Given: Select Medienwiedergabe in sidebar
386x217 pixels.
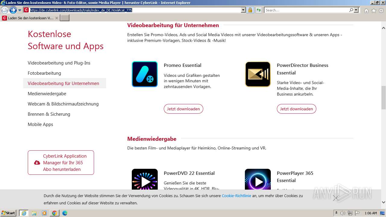Looking at the screenshot, I should point(47,94).
